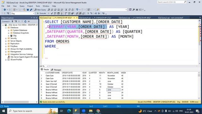202x114 pixels.
Task: Open the Query Options icon
Action: pyautogui.click(x=58, y=13)
